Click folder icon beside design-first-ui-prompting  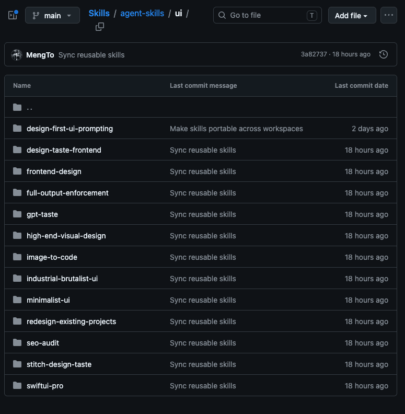[17, 128]
